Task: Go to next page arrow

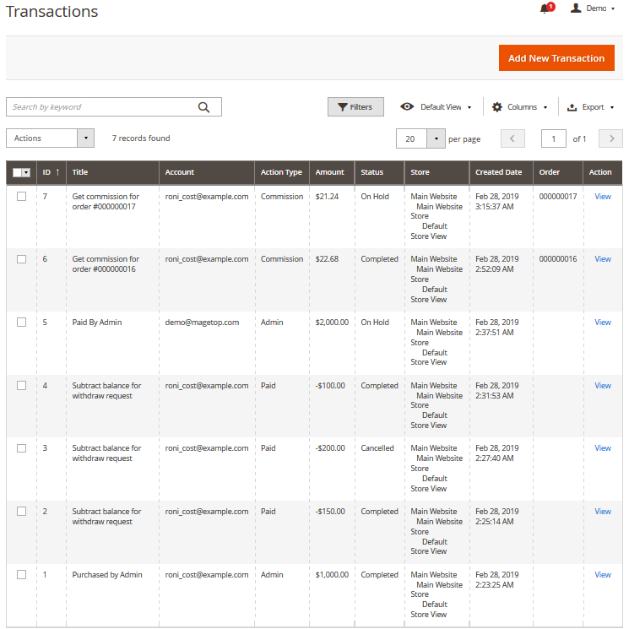Action: click(x=610, y=138)
